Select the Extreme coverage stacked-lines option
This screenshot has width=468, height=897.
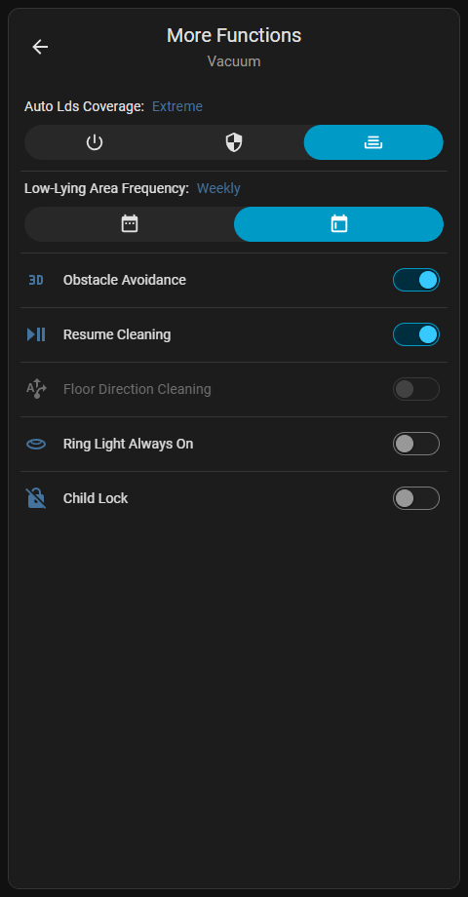(373, 142)
